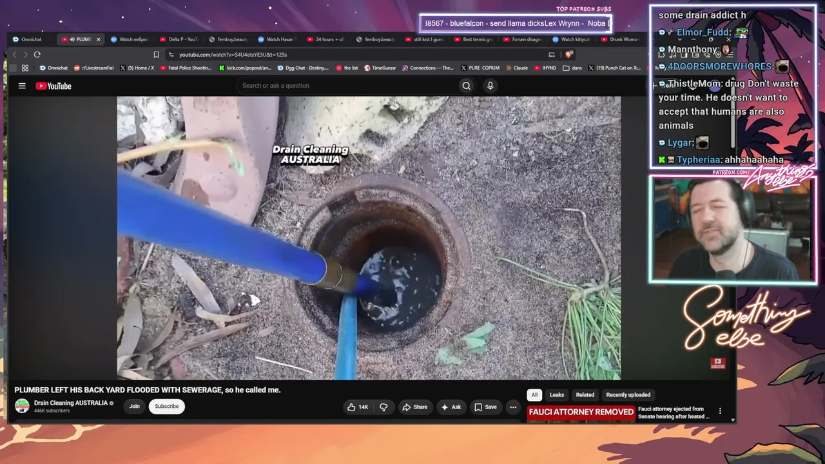
Task: Open the Drain Cleaning AUSTRALIA channel name
Action: click(71, 403)
